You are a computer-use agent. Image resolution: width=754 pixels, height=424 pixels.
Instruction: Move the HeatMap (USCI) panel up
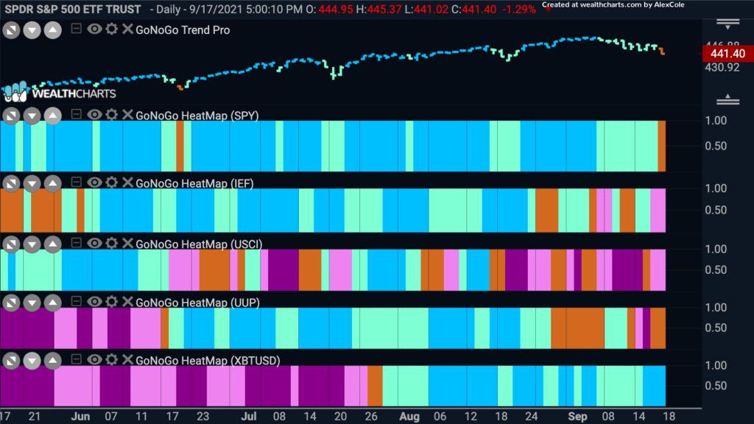[x=53, y=244]
